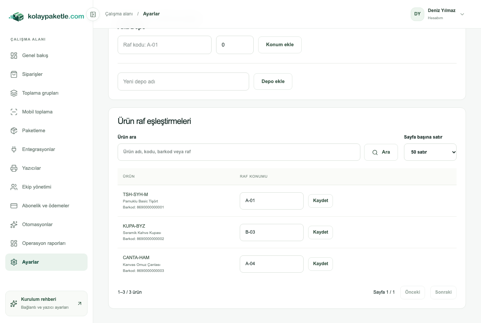Focus the Yeni depo adı field
This screenshot has height=323, width=481.
point(183,82)
